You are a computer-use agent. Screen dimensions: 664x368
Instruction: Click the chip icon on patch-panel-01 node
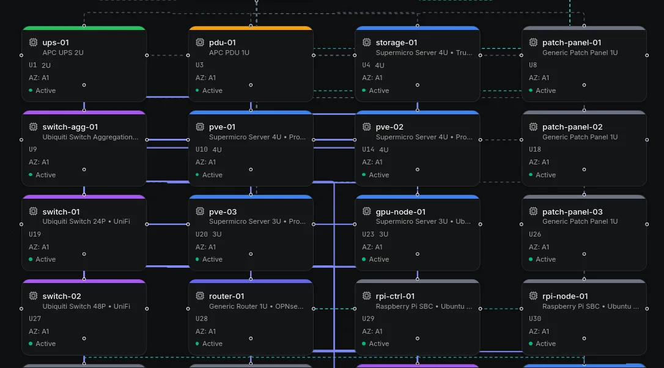(x=533, y=42)
